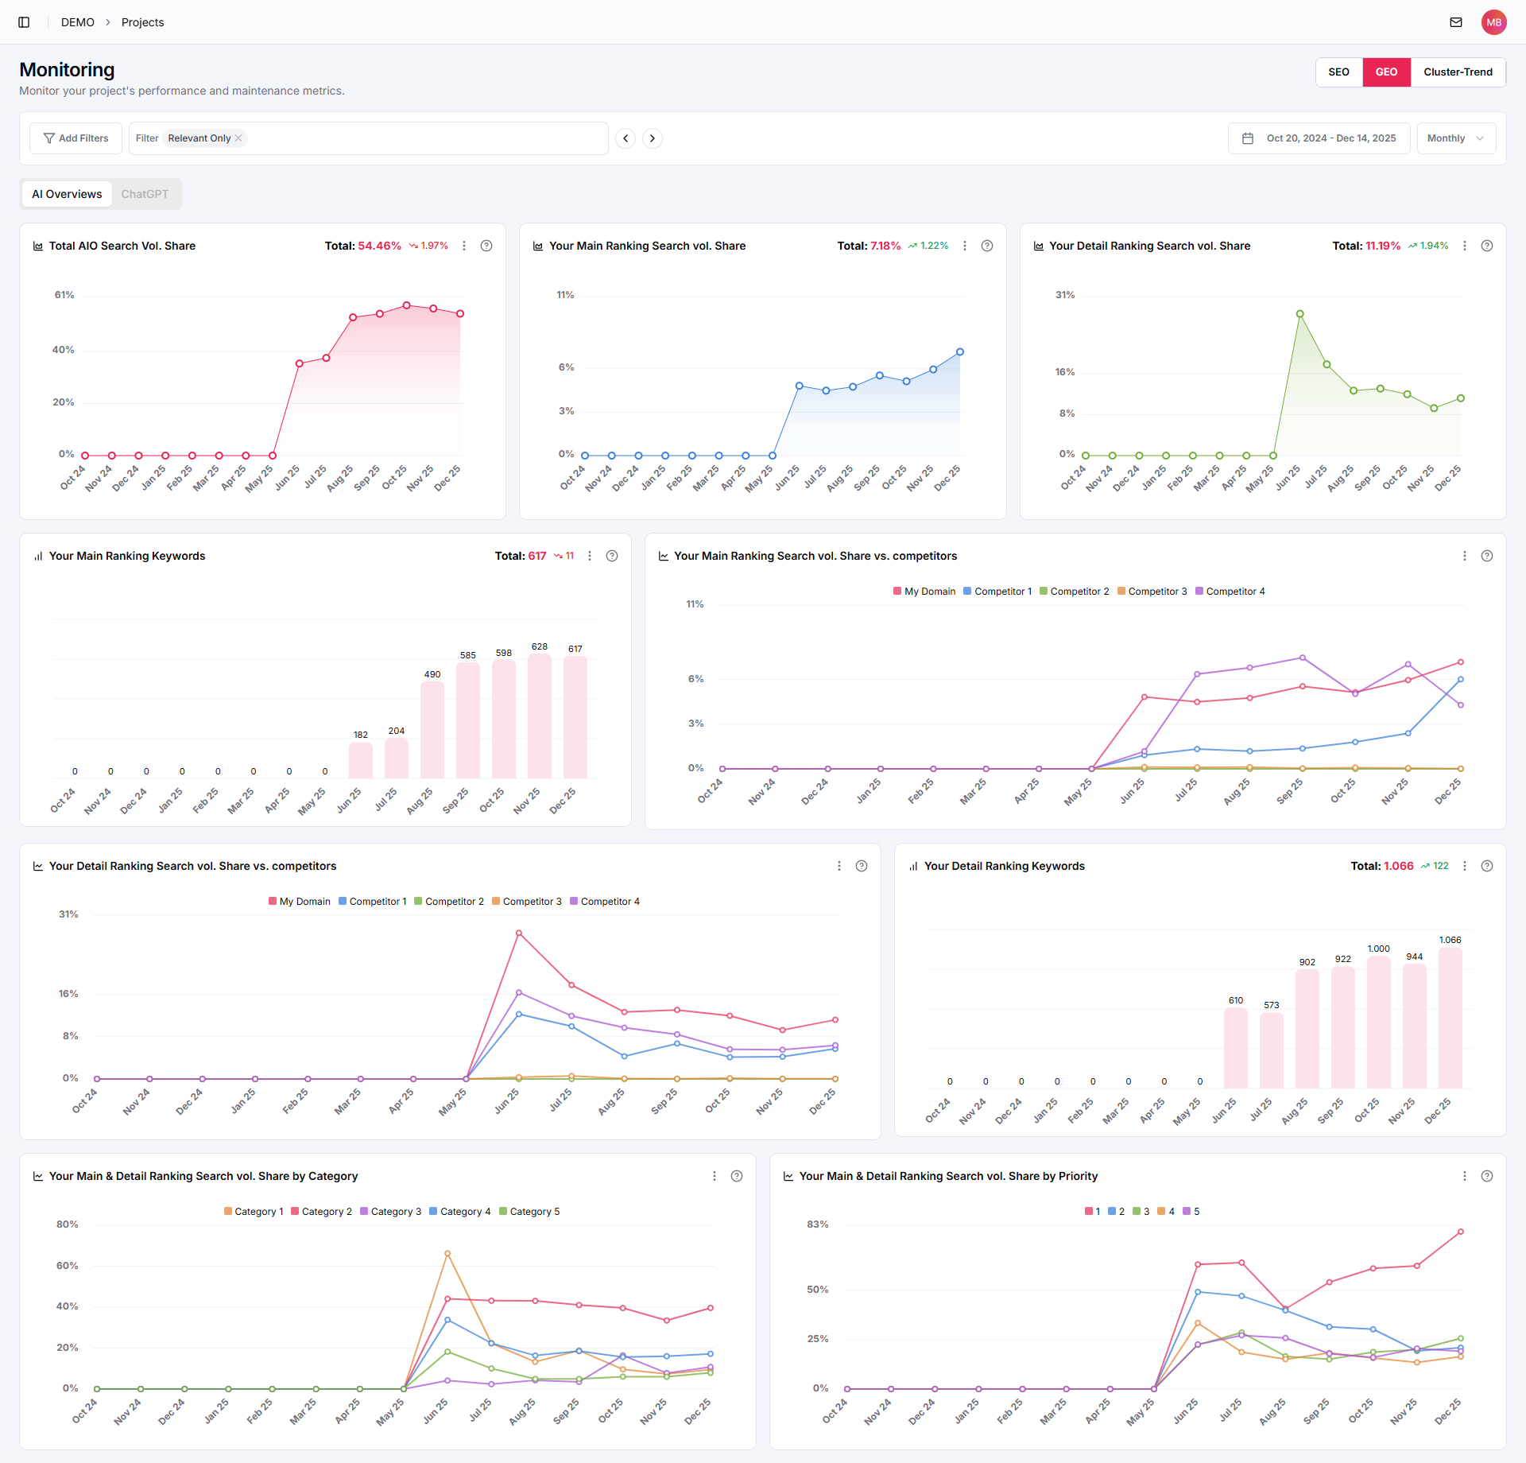Open three-dot menu on Detail Ranking Search vol. Share

coord(1465,246)
